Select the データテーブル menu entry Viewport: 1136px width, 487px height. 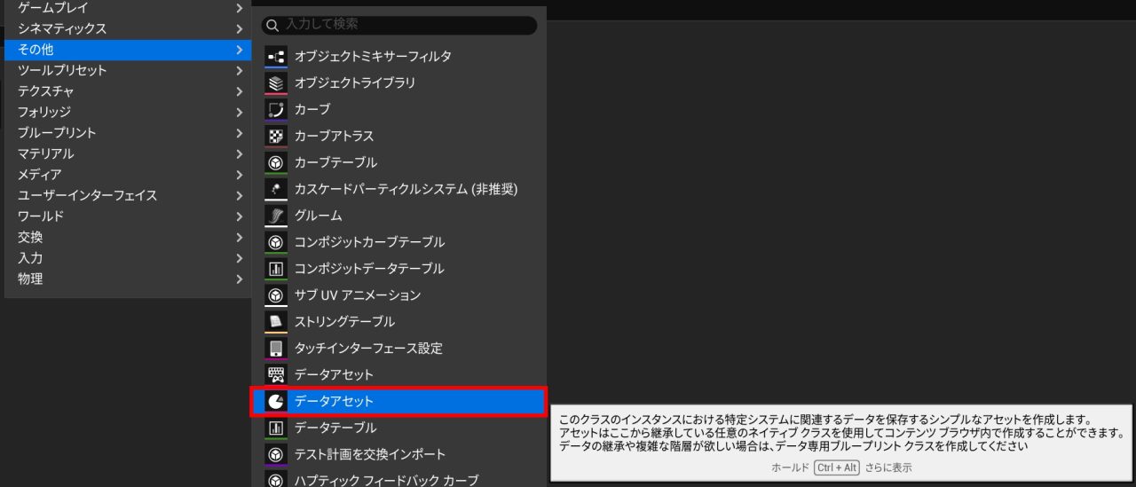coord(335,428)
